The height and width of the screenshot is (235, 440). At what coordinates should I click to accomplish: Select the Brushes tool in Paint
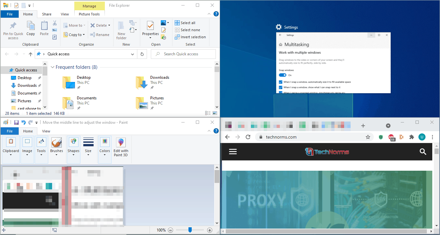[x=56, y=149]
